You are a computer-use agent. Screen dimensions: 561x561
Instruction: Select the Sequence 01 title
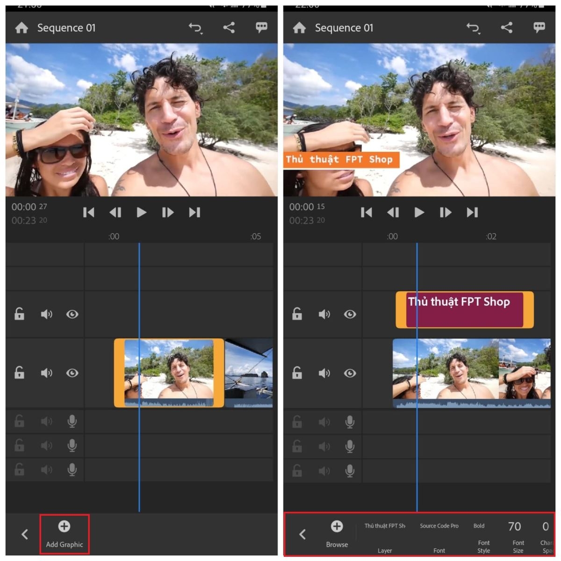66,28
